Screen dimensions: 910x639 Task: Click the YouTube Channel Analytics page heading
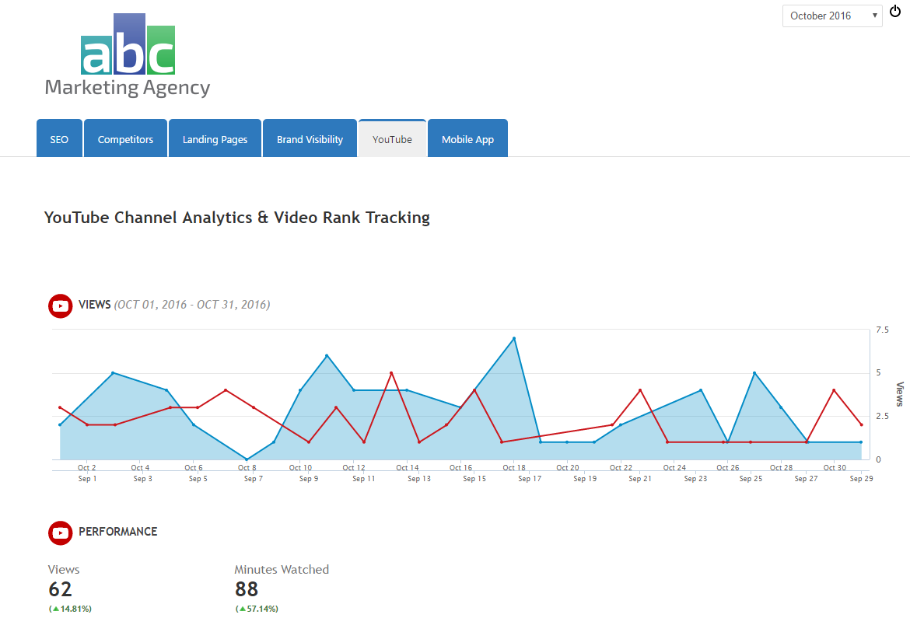click(x=237, y=218)
